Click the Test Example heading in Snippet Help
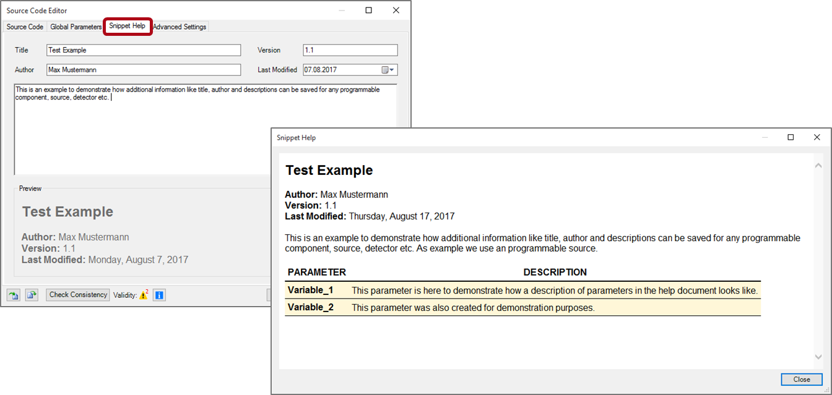832x395 pixels. click(329, 170)
